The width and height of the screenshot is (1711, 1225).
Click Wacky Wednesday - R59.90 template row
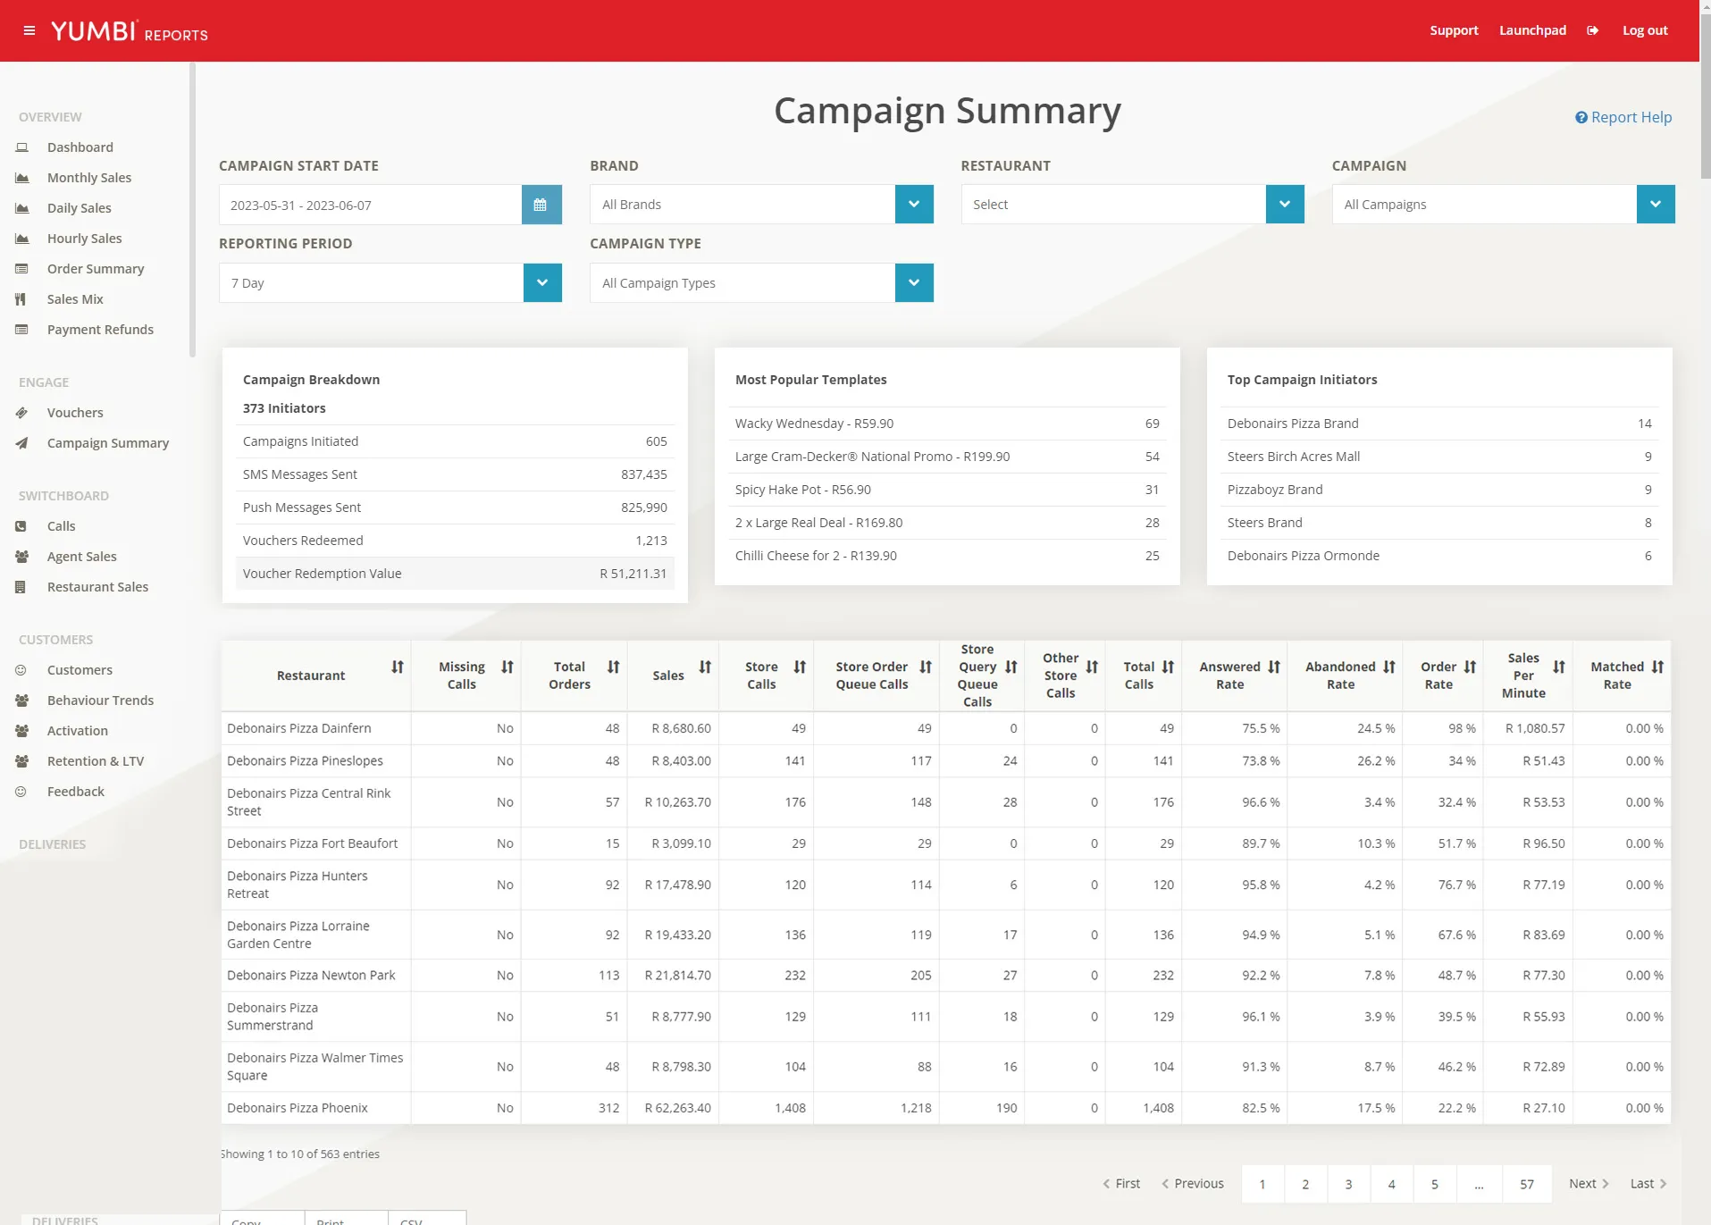[x=947, y=424]
